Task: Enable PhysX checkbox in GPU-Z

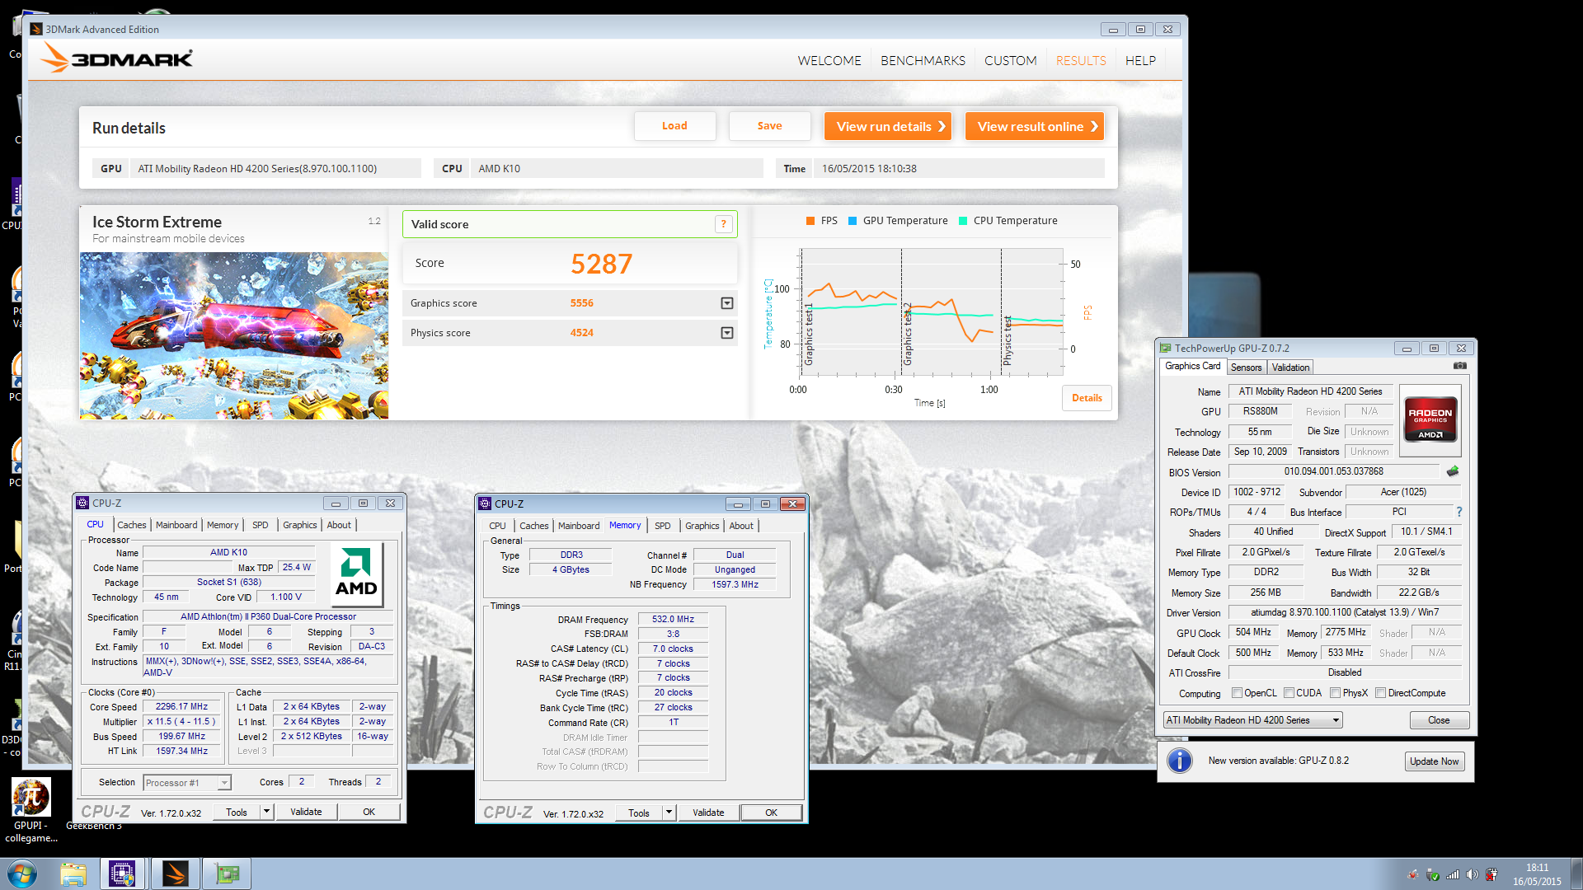Action: tap(1335, 693)
